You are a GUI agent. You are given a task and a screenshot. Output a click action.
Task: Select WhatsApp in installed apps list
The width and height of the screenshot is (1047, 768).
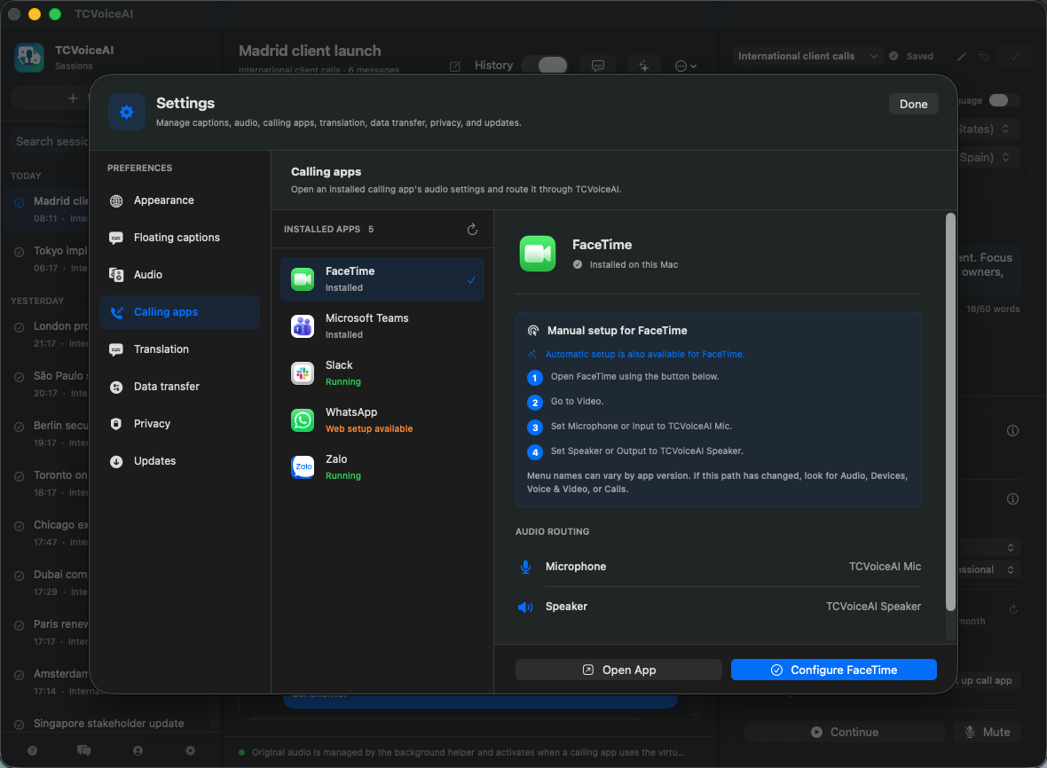382,420
